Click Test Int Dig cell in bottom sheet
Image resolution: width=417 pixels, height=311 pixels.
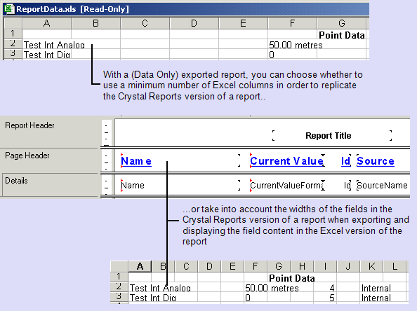152,298
